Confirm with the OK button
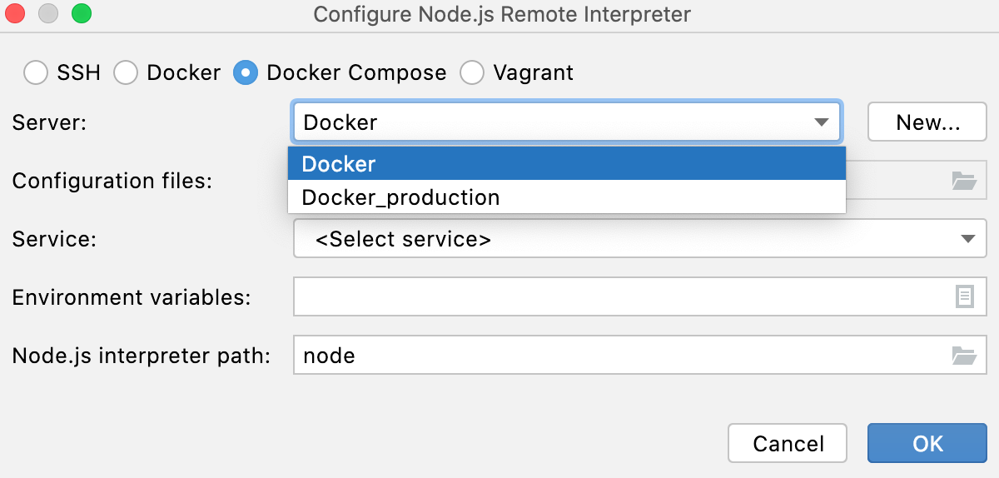Viewport: 999px width, 478px height. click(x=927, y=443)
